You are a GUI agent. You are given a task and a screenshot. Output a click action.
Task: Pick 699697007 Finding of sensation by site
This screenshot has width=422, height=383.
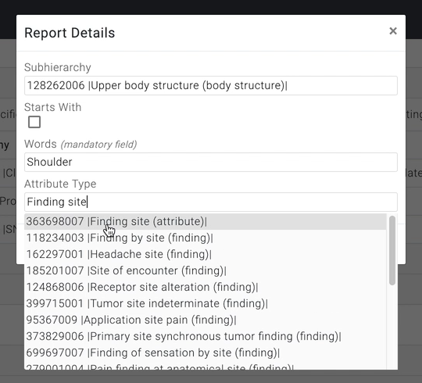206,353
